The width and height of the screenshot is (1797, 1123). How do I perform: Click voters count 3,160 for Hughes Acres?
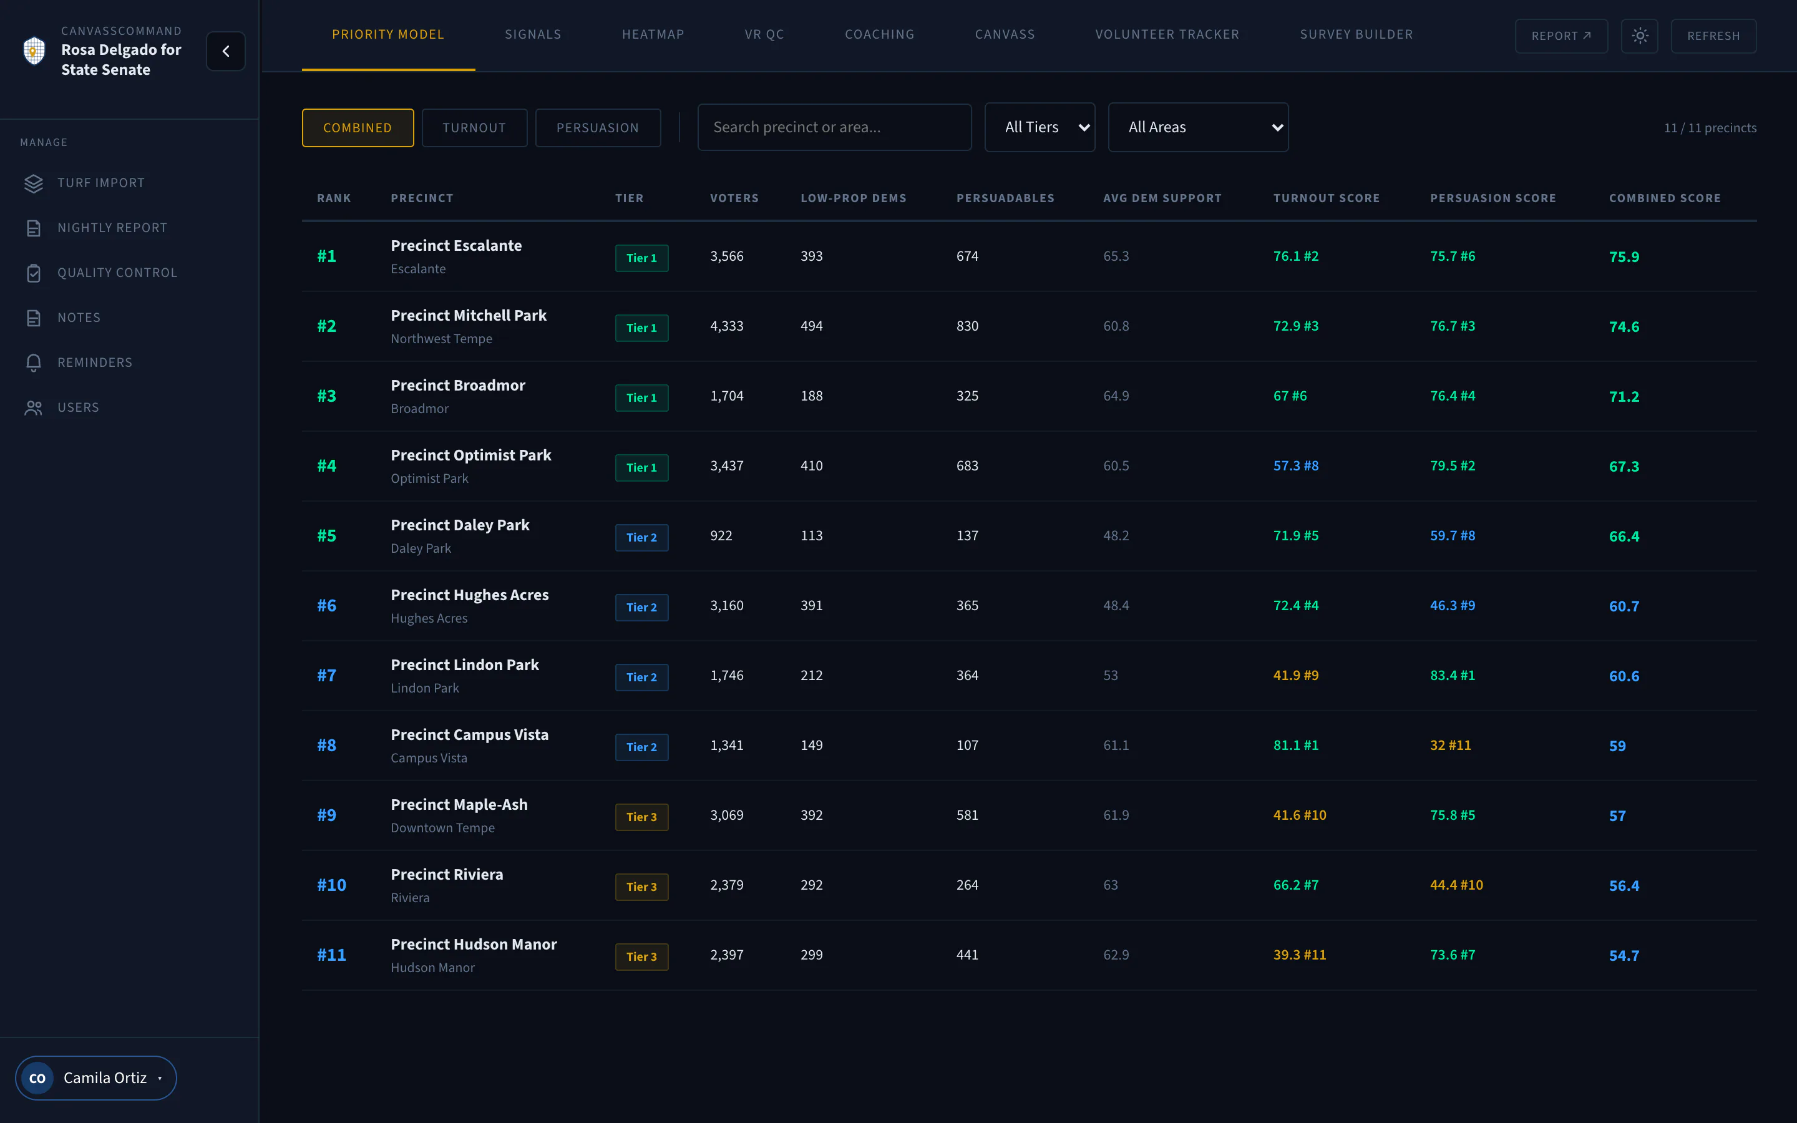pyautogui.click(x=726, y=605)
